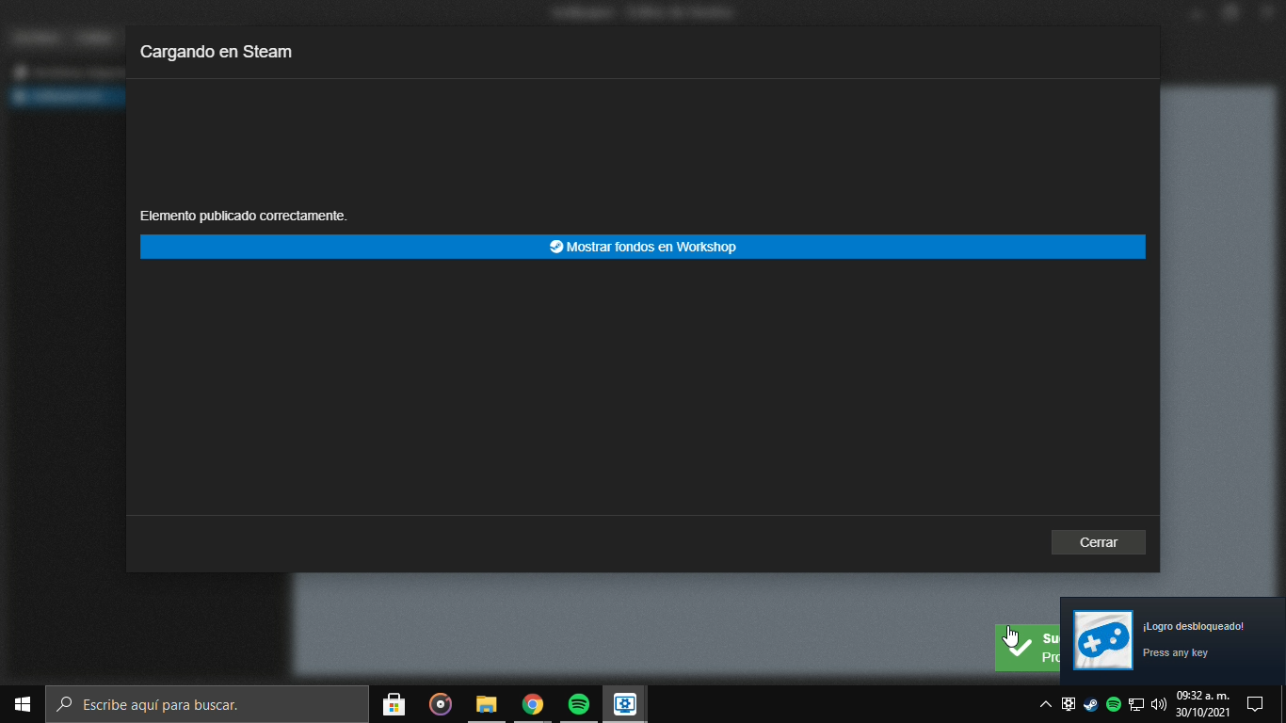
Task: Expand the hidden system tray icons
Action: pos(1046,704)
